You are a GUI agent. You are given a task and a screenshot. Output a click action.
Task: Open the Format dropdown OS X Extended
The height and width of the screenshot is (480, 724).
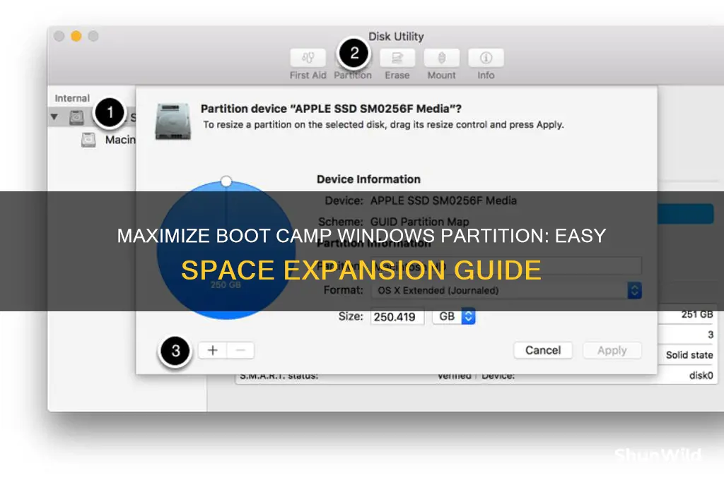pyautogui.click(x=506, y=291)
